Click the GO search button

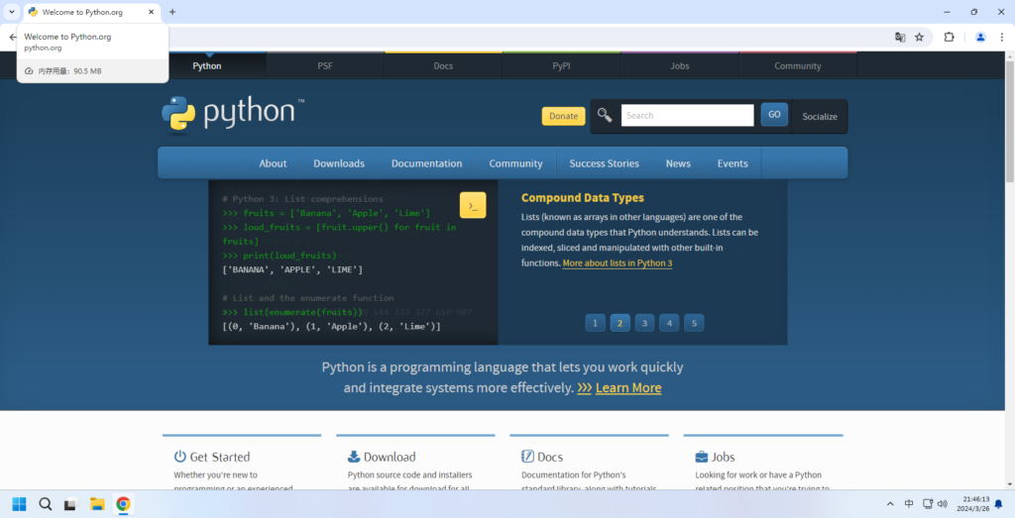pos(774,115)
